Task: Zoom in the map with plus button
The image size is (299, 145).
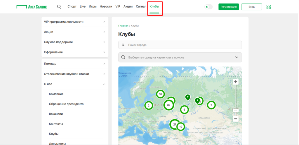Action: point(236,82)
